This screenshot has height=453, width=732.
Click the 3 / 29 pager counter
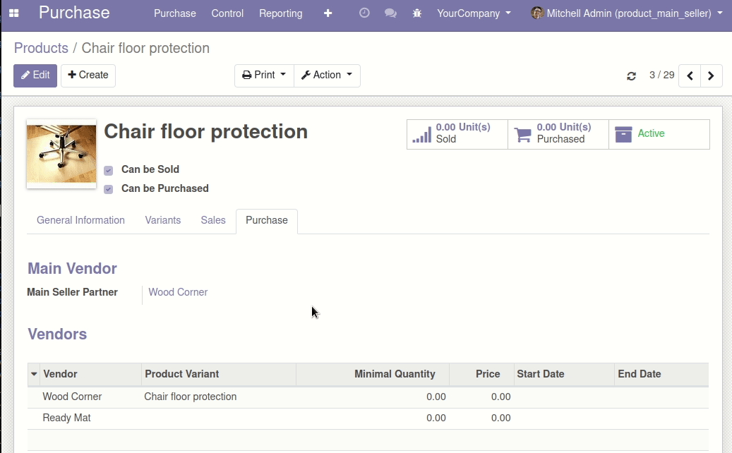[662, 75]
